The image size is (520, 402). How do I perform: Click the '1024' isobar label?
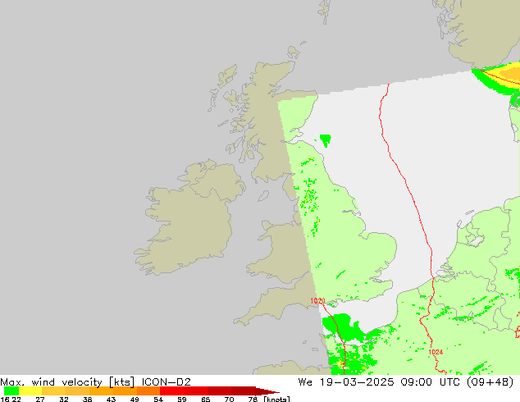click(x=436, y=352)
